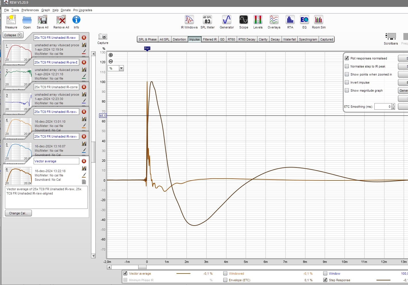Uncheck Plot responses normalised
408x285 pixels.
pos(347,58)
